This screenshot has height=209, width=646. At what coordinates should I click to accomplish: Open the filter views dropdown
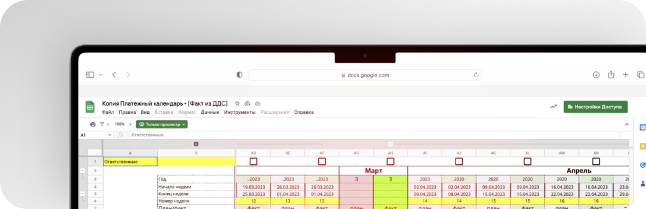coord(105,124)
